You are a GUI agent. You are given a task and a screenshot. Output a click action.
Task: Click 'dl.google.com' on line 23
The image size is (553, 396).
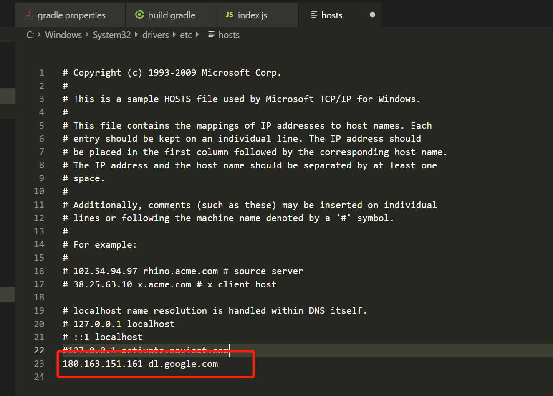[183, 364]
